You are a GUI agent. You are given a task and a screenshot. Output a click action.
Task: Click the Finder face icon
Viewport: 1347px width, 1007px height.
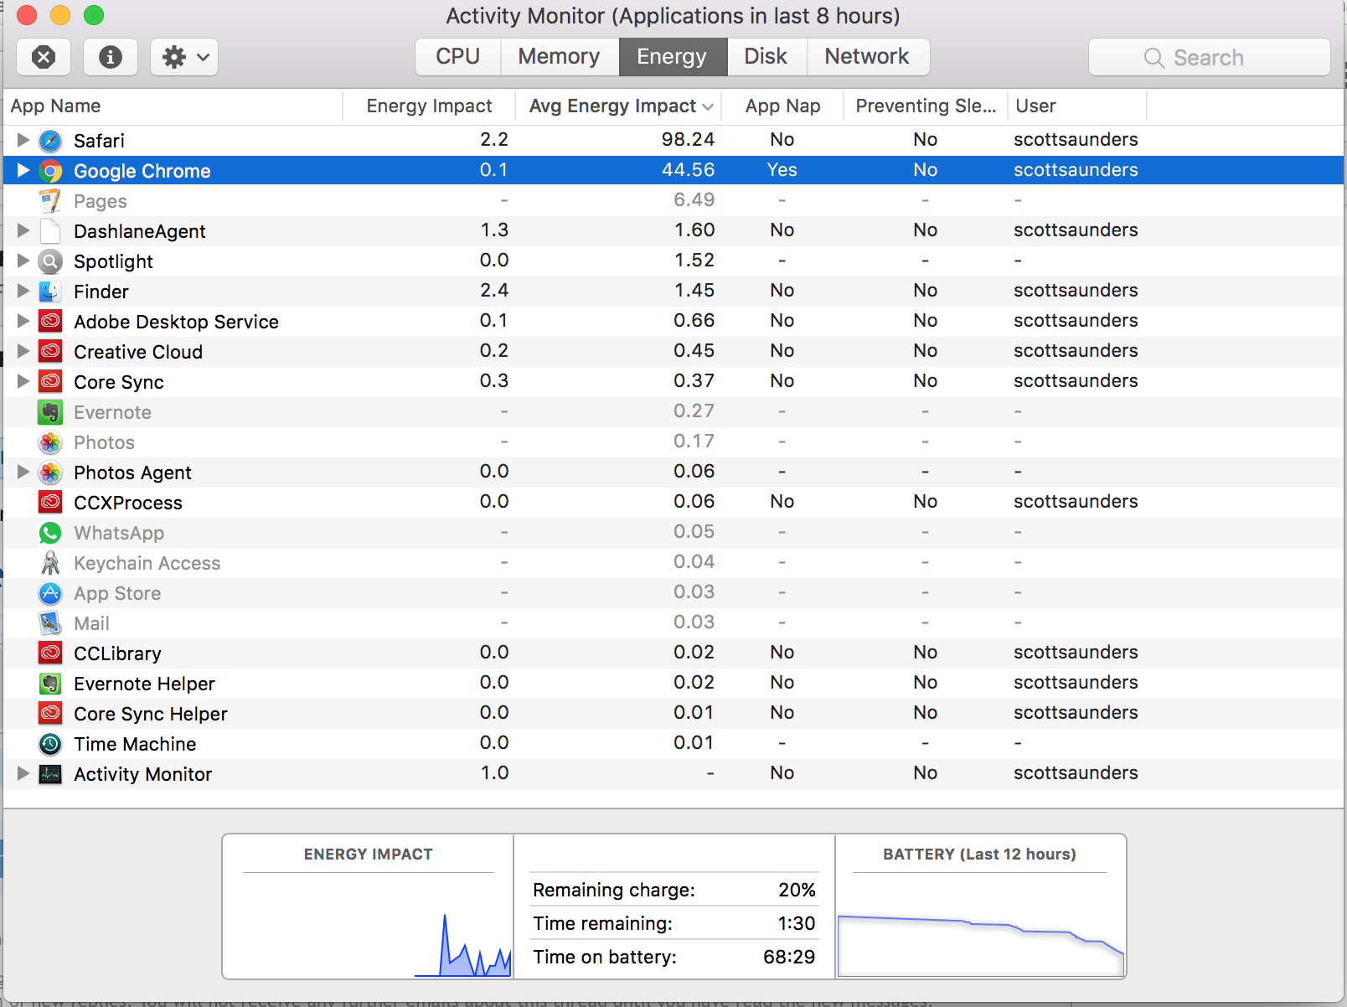pos(50,292)
